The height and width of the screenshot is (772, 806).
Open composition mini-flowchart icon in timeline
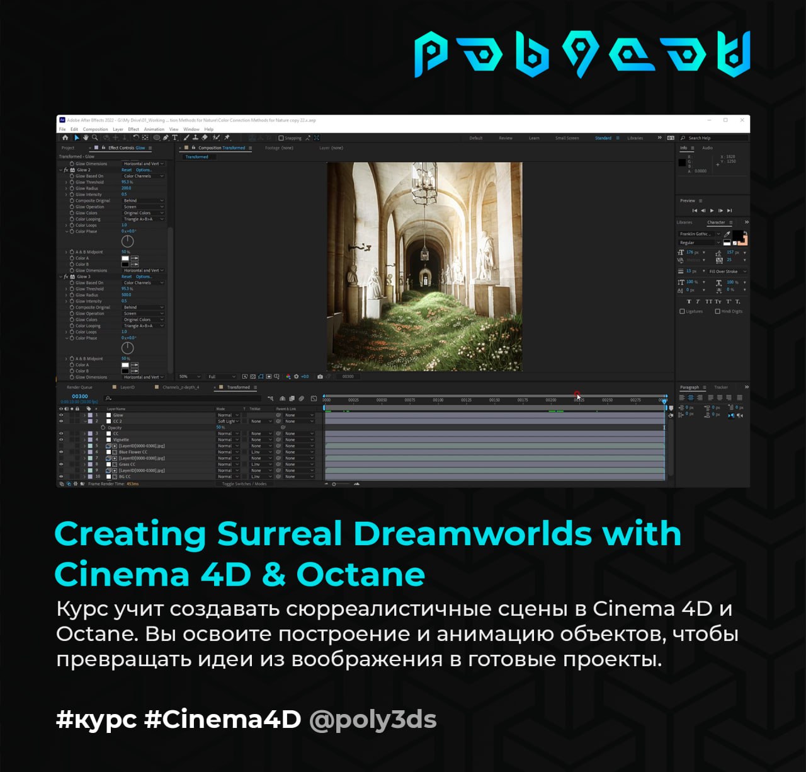tap(271, 398)
